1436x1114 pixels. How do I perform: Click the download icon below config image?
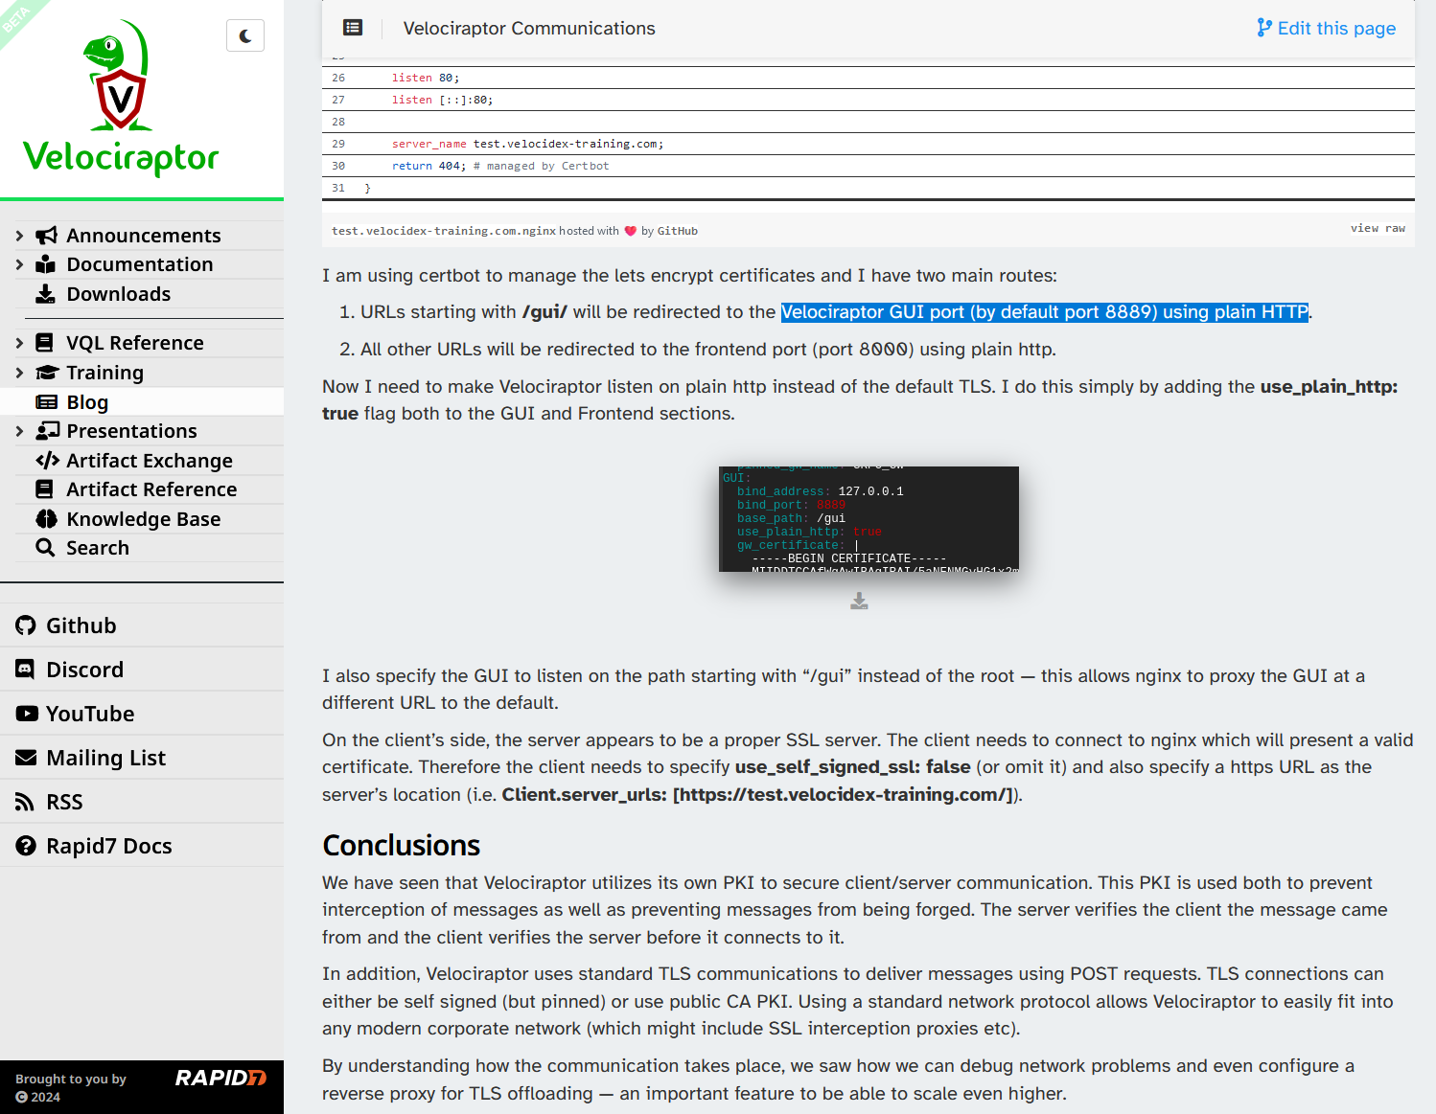(x=859, y=601)
